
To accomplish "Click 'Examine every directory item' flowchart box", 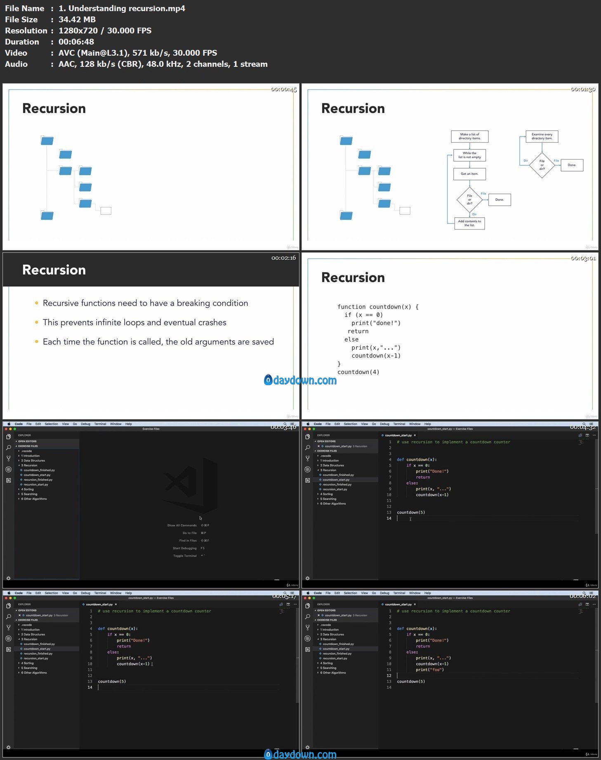I will click(x=542, y=136).
